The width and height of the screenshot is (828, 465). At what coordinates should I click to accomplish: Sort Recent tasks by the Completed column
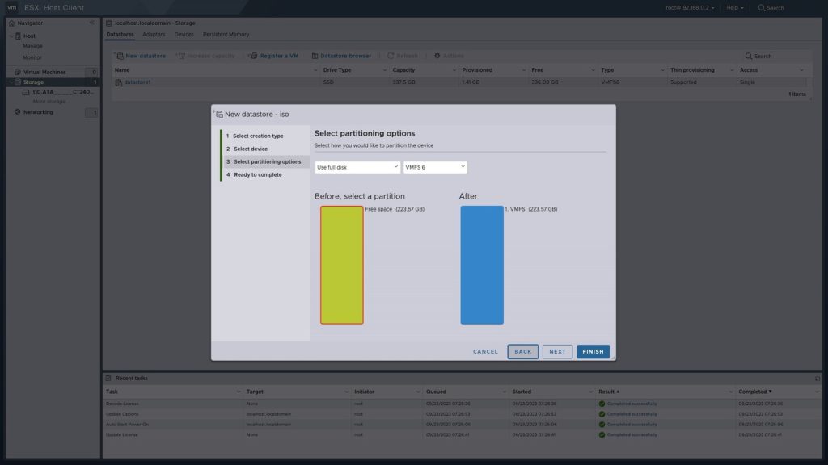[755, 392]
